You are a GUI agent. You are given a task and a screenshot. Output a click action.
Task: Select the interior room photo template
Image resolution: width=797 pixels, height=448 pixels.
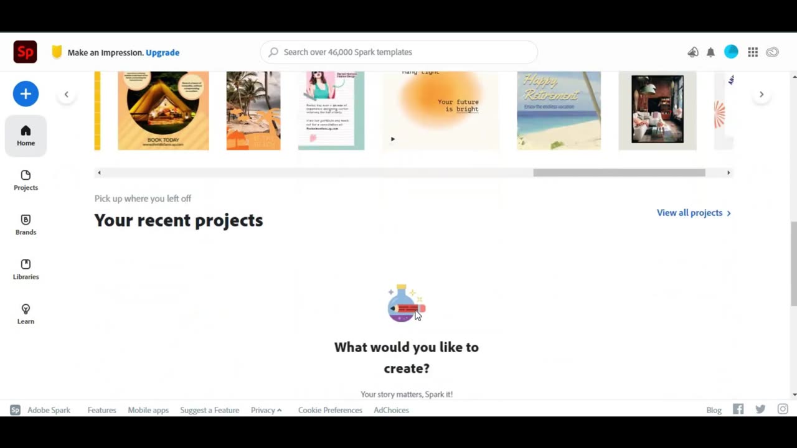click(657, 111)
